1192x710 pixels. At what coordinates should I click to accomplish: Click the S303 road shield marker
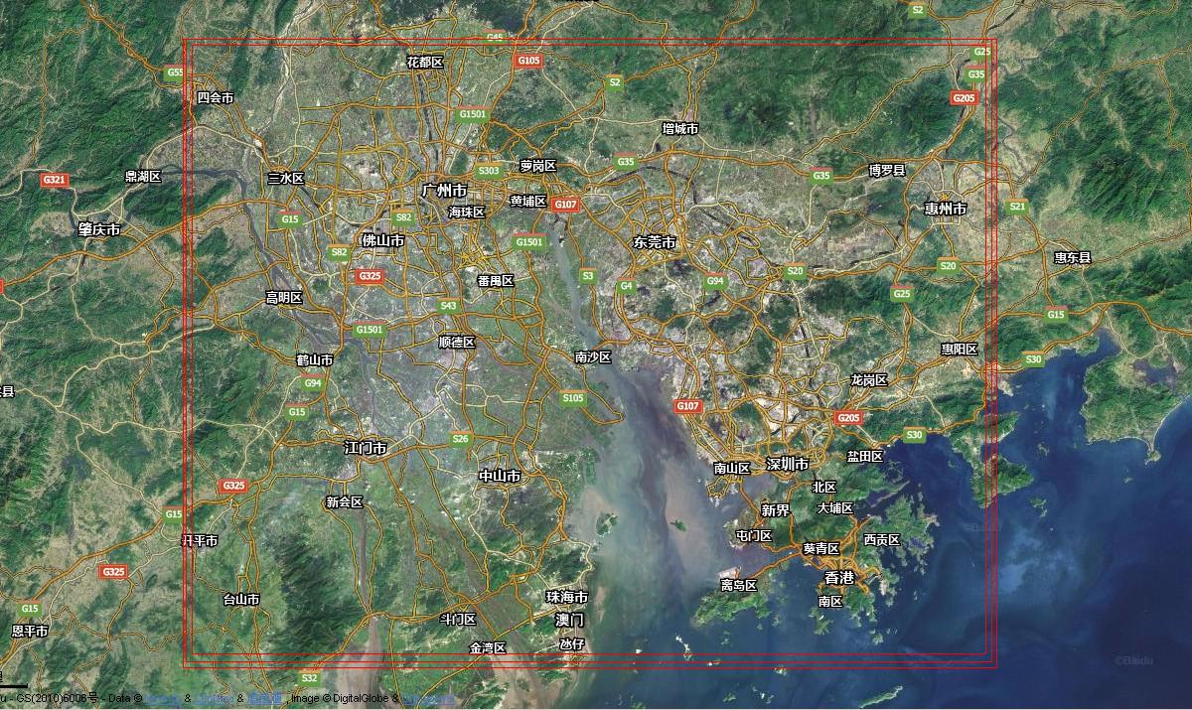point(489,171)
